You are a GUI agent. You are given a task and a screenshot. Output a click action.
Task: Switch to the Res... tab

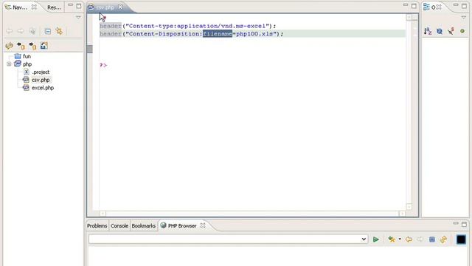pos(54,7)
